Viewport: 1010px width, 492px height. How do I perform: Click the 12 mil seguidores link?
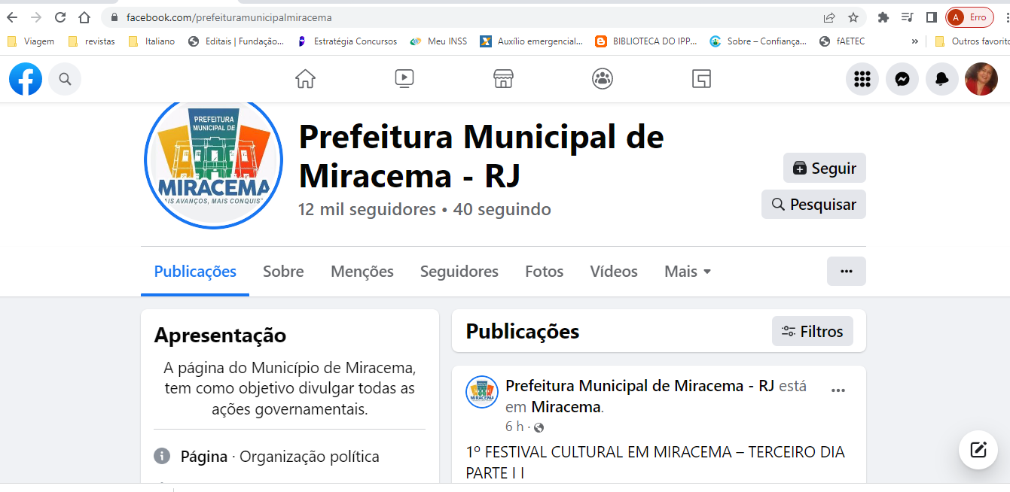[367, 209]
